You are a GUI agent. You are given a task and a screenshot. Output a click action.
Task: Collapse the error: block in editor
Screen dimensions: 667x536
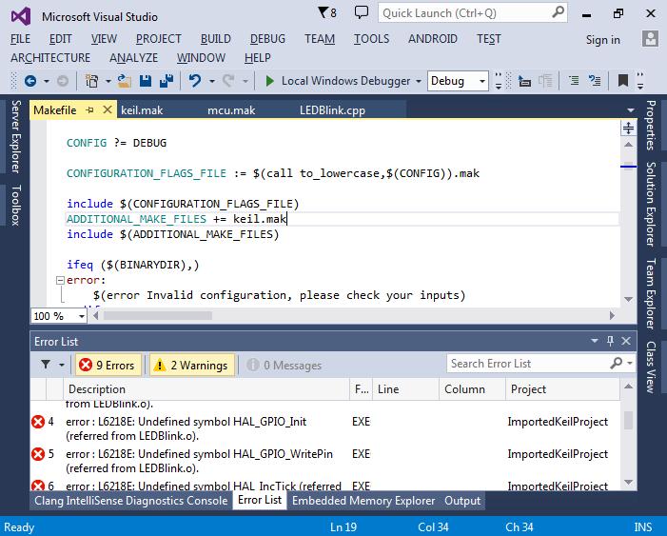[x=61, y=281]
